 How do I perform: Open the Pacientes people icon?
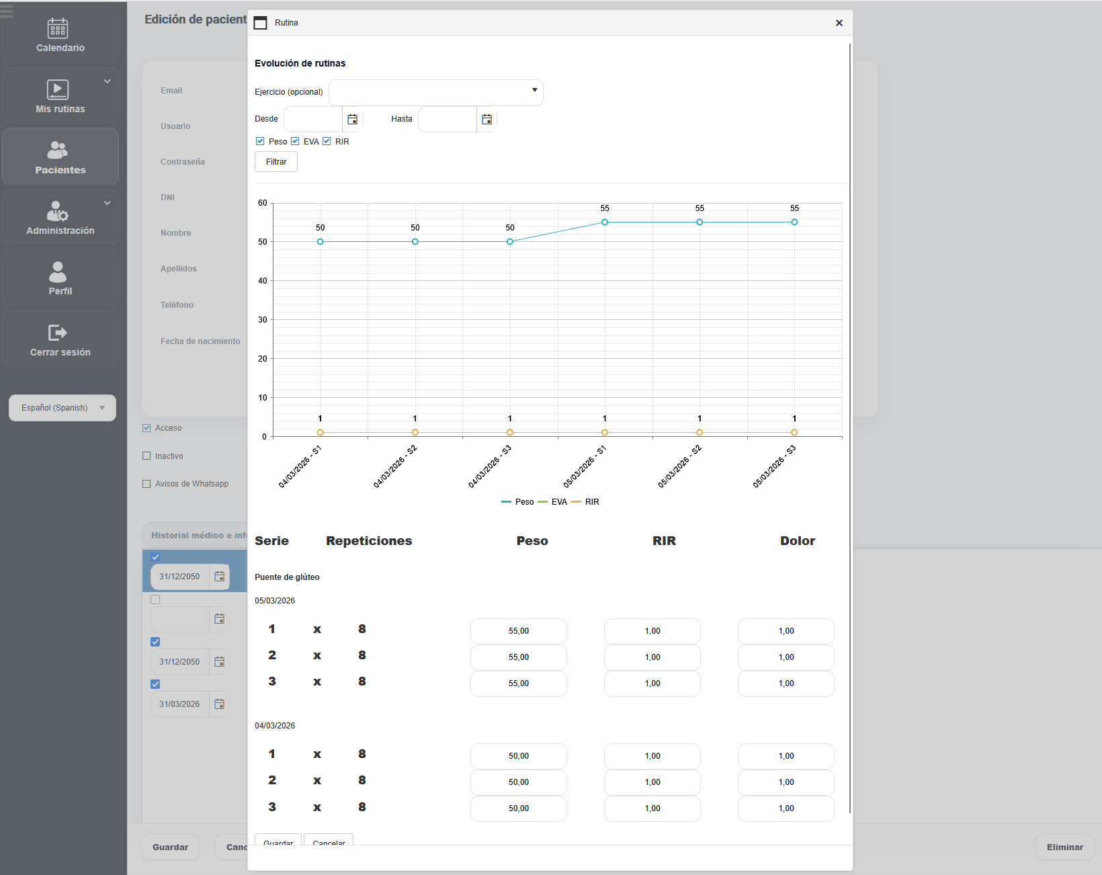58,150
